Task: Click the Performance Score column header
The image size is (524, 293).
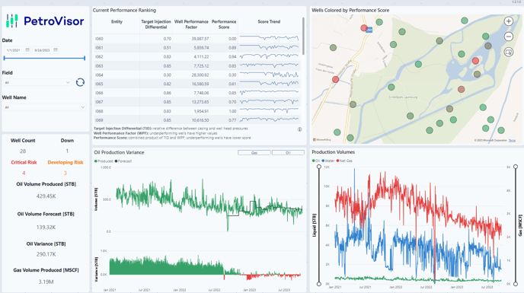Action: (x=224, y=24)
